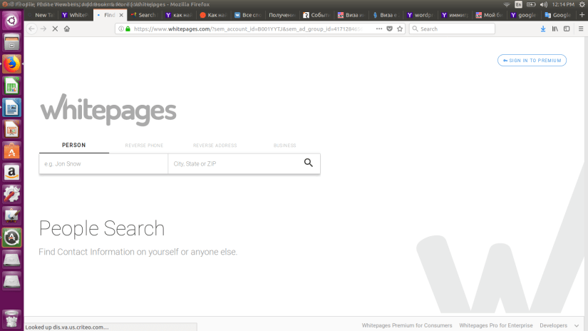Viewport: 588px width, 331px height.
Task: Open Trash icon in dock
Action: coord(11,319)
